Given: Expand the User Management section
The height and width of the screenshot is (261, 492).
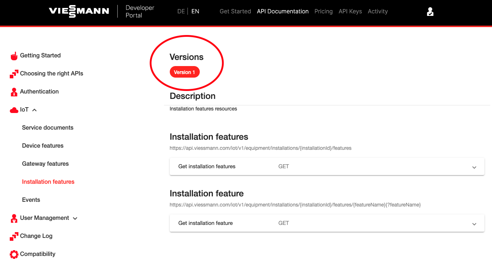Looking at the screenshot, I should (x=75, y=218).
